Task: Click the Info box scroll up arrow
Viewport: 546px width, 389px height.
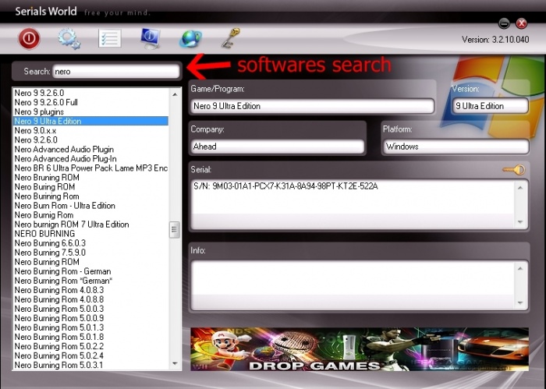Action: (520, 269)
